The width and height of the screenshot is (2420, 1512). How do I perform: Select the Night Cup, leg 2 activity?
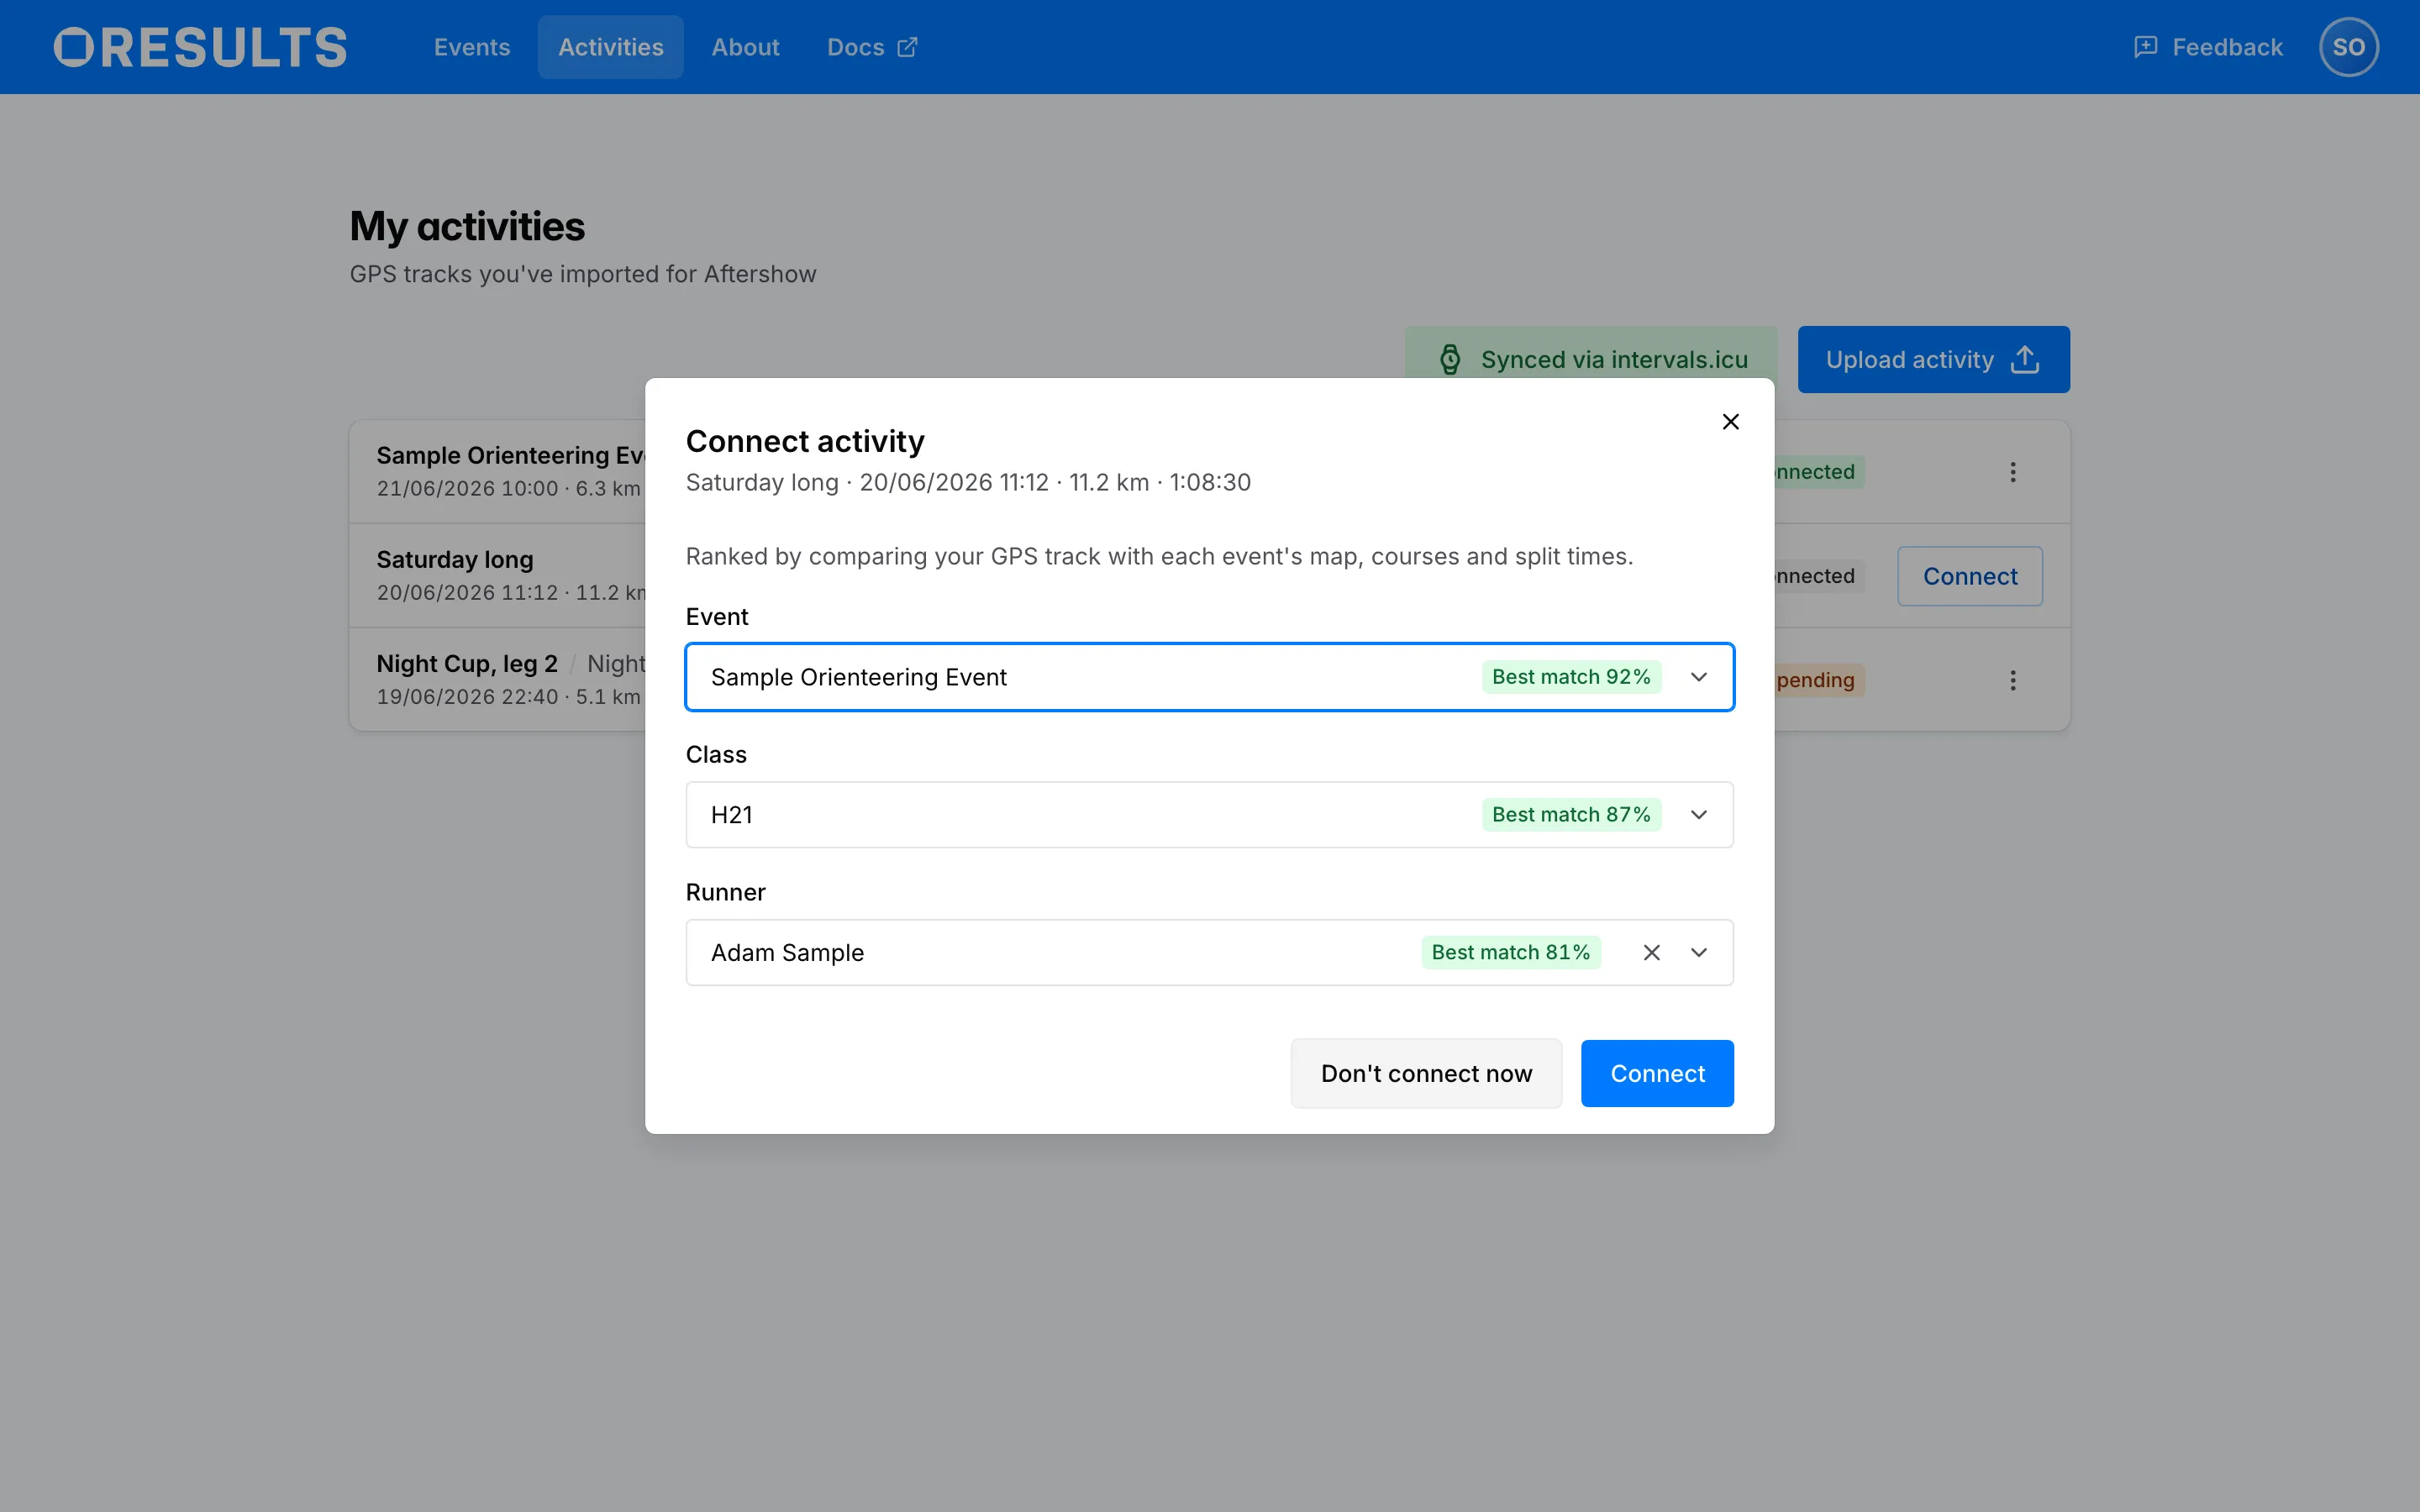click(467, 664)
